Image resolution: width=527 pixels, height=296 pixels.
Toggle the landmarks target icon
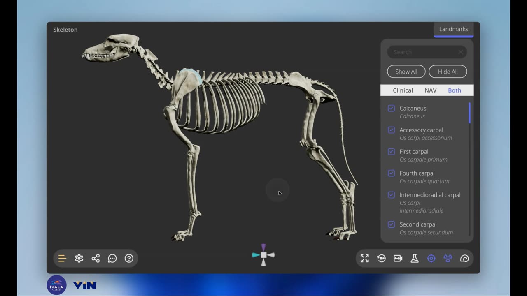coord(431,259)
